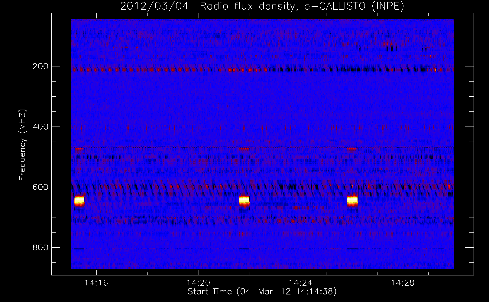Click the first bright yellow burst near 14:15
The height and width of the screenshot is (302, 489).
(x=79, y=201)
